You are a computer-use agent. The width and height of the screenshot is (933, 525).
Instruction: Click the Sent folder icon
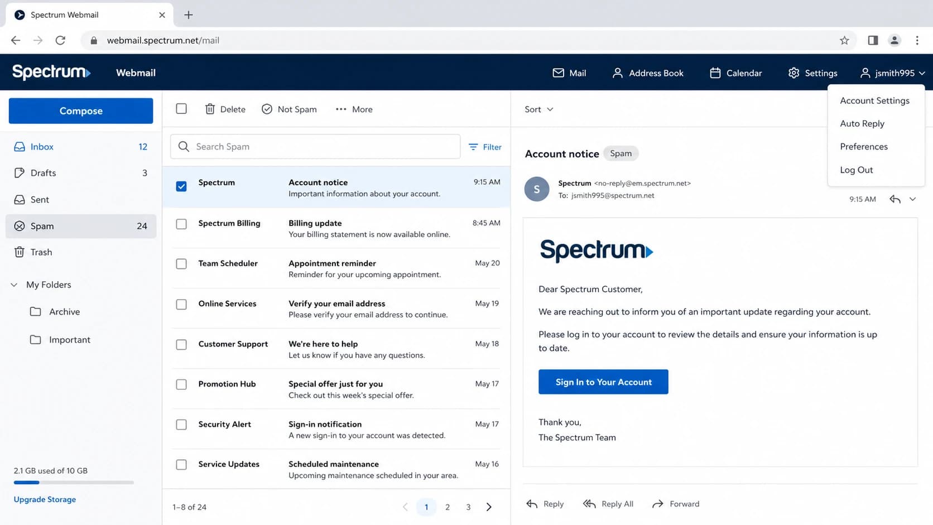20,200
